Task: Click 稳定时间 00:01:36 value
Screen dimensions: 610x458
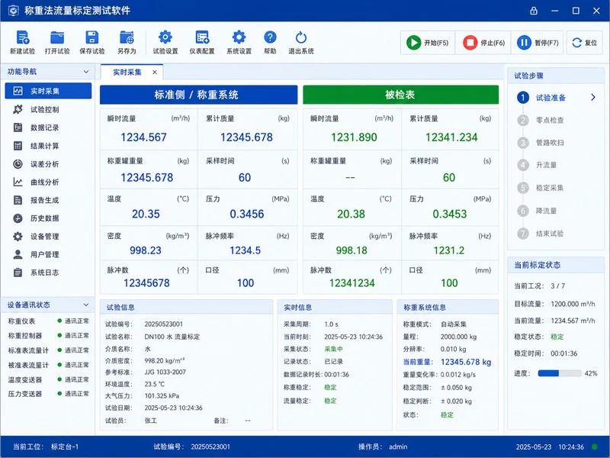Action: click(x=563, y=353)
